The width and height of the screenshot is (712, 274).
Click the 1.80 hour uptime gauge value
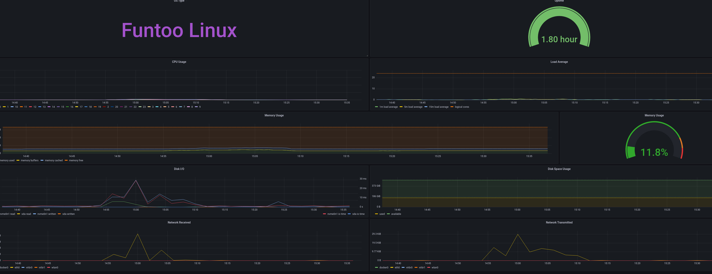(559, 39)
